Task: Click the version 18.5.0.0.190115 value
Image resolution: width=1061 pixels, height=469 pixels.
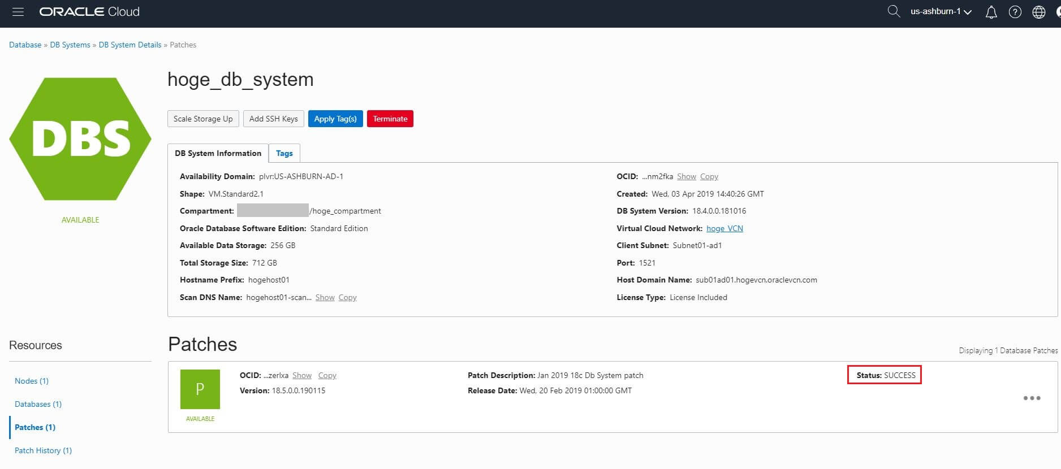Action: [x=299, y=390]
